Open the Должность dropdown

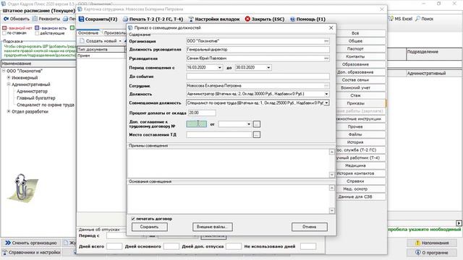click(x=326, y=94)
